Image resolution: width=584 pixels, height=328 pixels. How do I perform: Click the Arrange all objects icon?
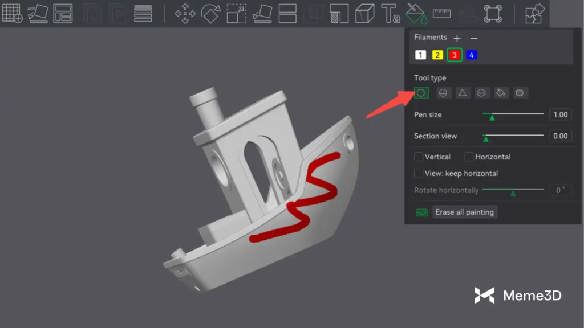click(63, 13)
